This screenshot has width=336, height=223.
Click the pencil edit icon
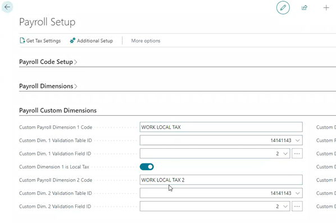(283, 8)
